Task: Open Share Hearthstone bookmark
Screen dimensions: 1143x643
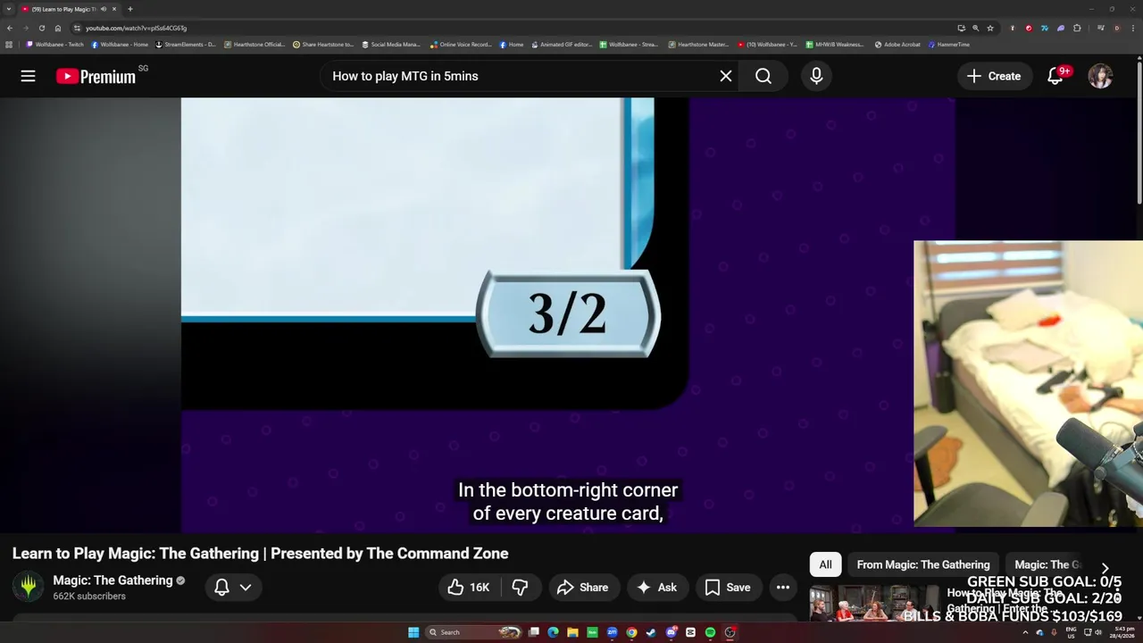Action: [323, 44]
